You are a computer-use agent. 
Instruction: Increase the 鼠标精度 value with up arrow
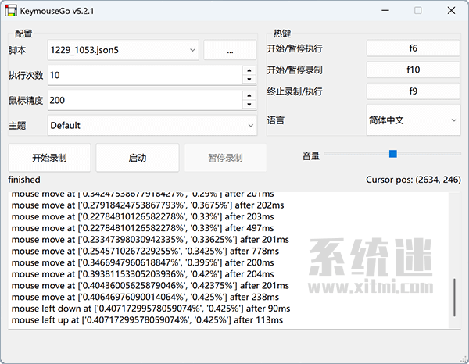[249, 95]
